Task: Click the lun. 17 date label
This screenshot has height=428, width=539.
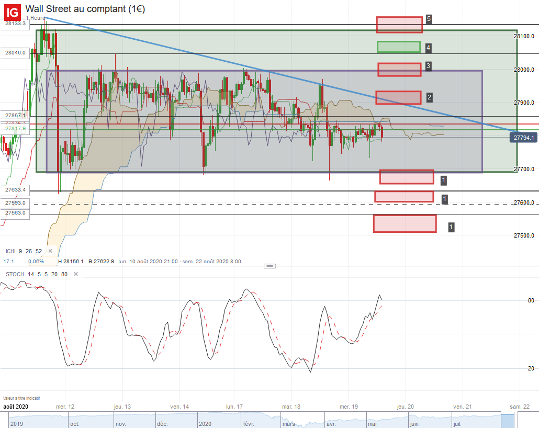Action: [234, 407]
